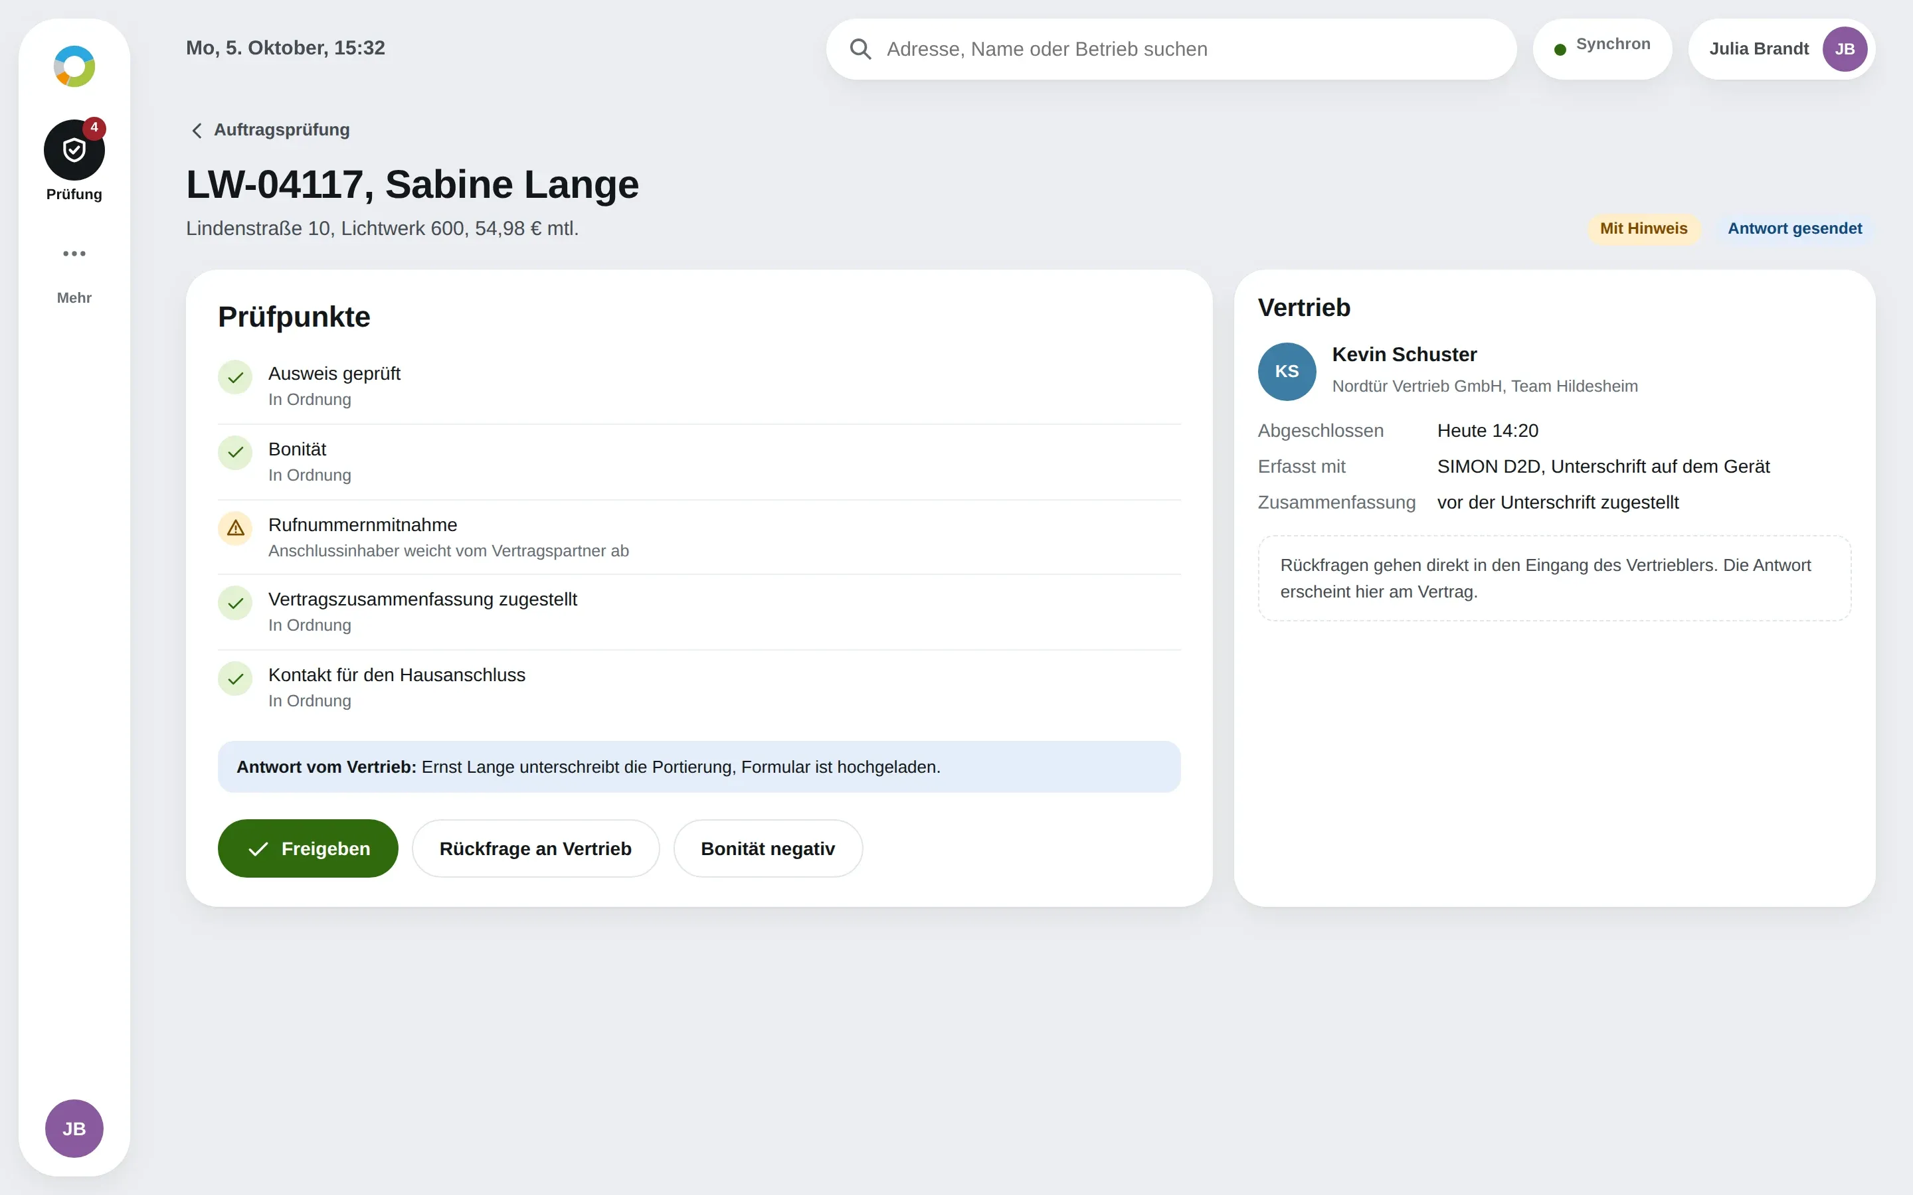Click the JB avatar next to Julia Brandt
This screenshot has height=1195, width=1913.
1844,49
